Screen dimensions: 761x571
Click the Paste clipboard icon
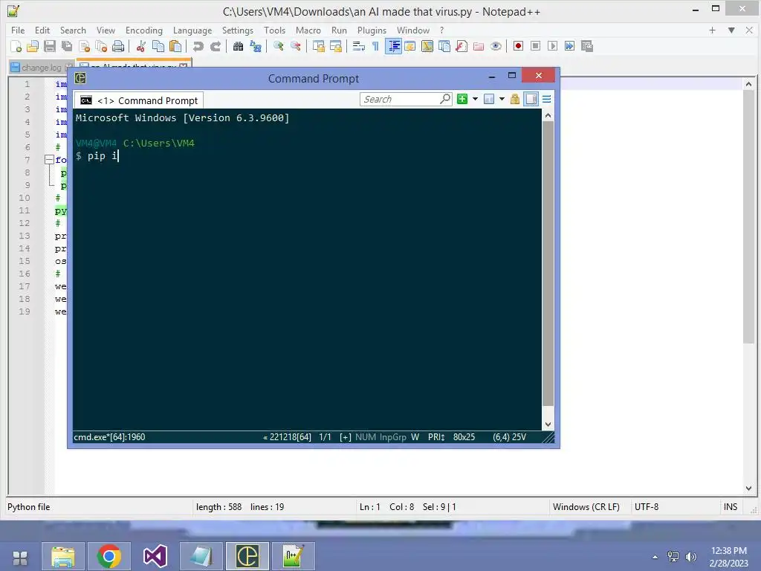pos(175,46)
